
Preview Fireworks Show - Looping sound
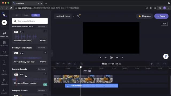[x=30, y=79]
